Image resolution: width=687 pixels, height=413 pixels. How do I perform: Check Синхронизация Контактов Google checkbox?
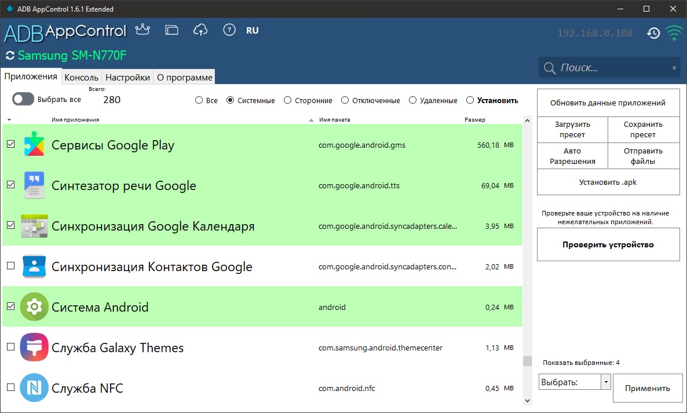(11, 266)
